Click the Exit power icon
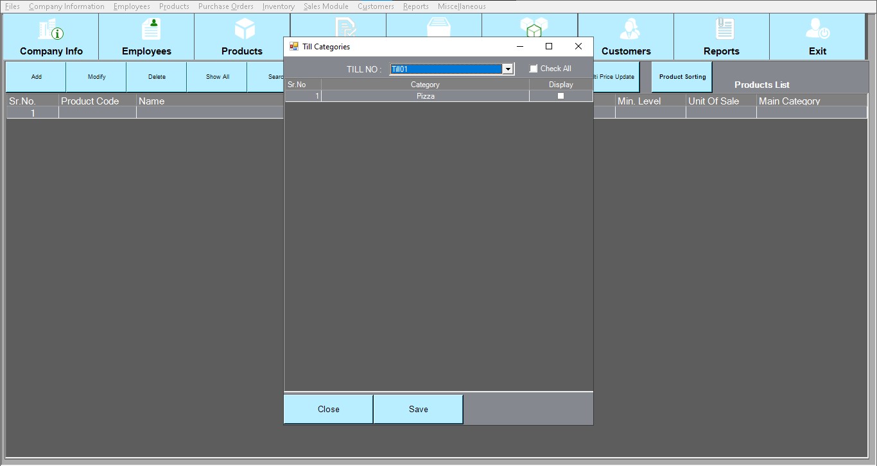The height and width of the screenshot is (466, 877). click(x=817, y=29)
